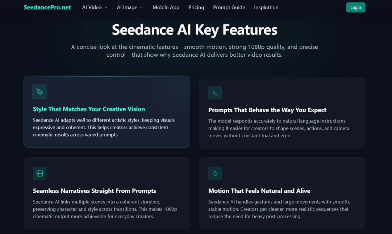Click the Seamless Narratives Straight From Prompts heading
Viewport: 392px width, 234px height.
pos(94,191)
